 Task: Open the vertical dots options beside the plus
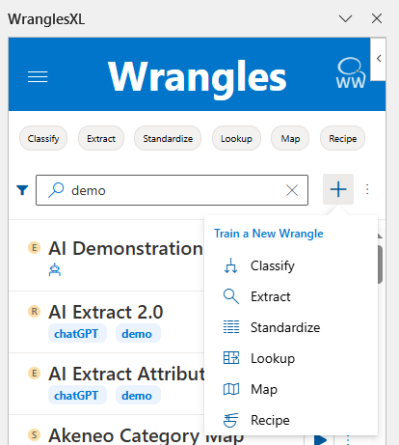(367, 189)
